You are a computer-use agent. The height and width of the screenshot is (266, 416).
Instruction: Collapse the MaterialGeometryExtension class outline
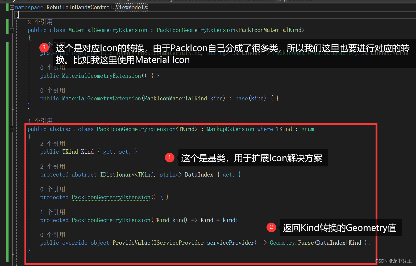tap(12, 30)
